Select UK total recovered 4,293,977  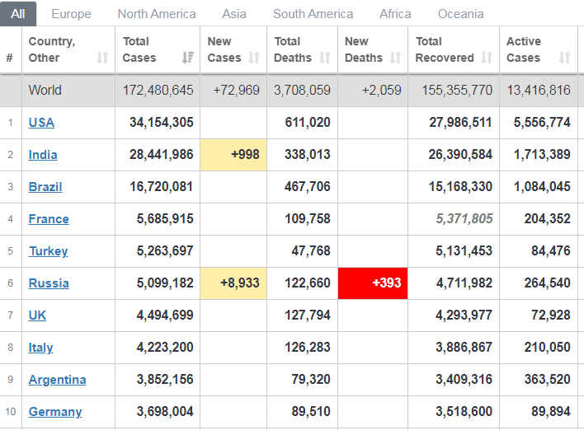(464, 315)
